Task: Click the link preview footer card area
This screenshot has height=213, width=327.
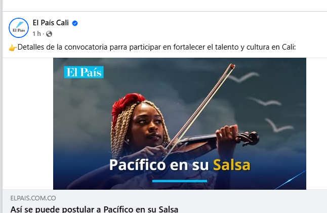Action: coord(165,201)
